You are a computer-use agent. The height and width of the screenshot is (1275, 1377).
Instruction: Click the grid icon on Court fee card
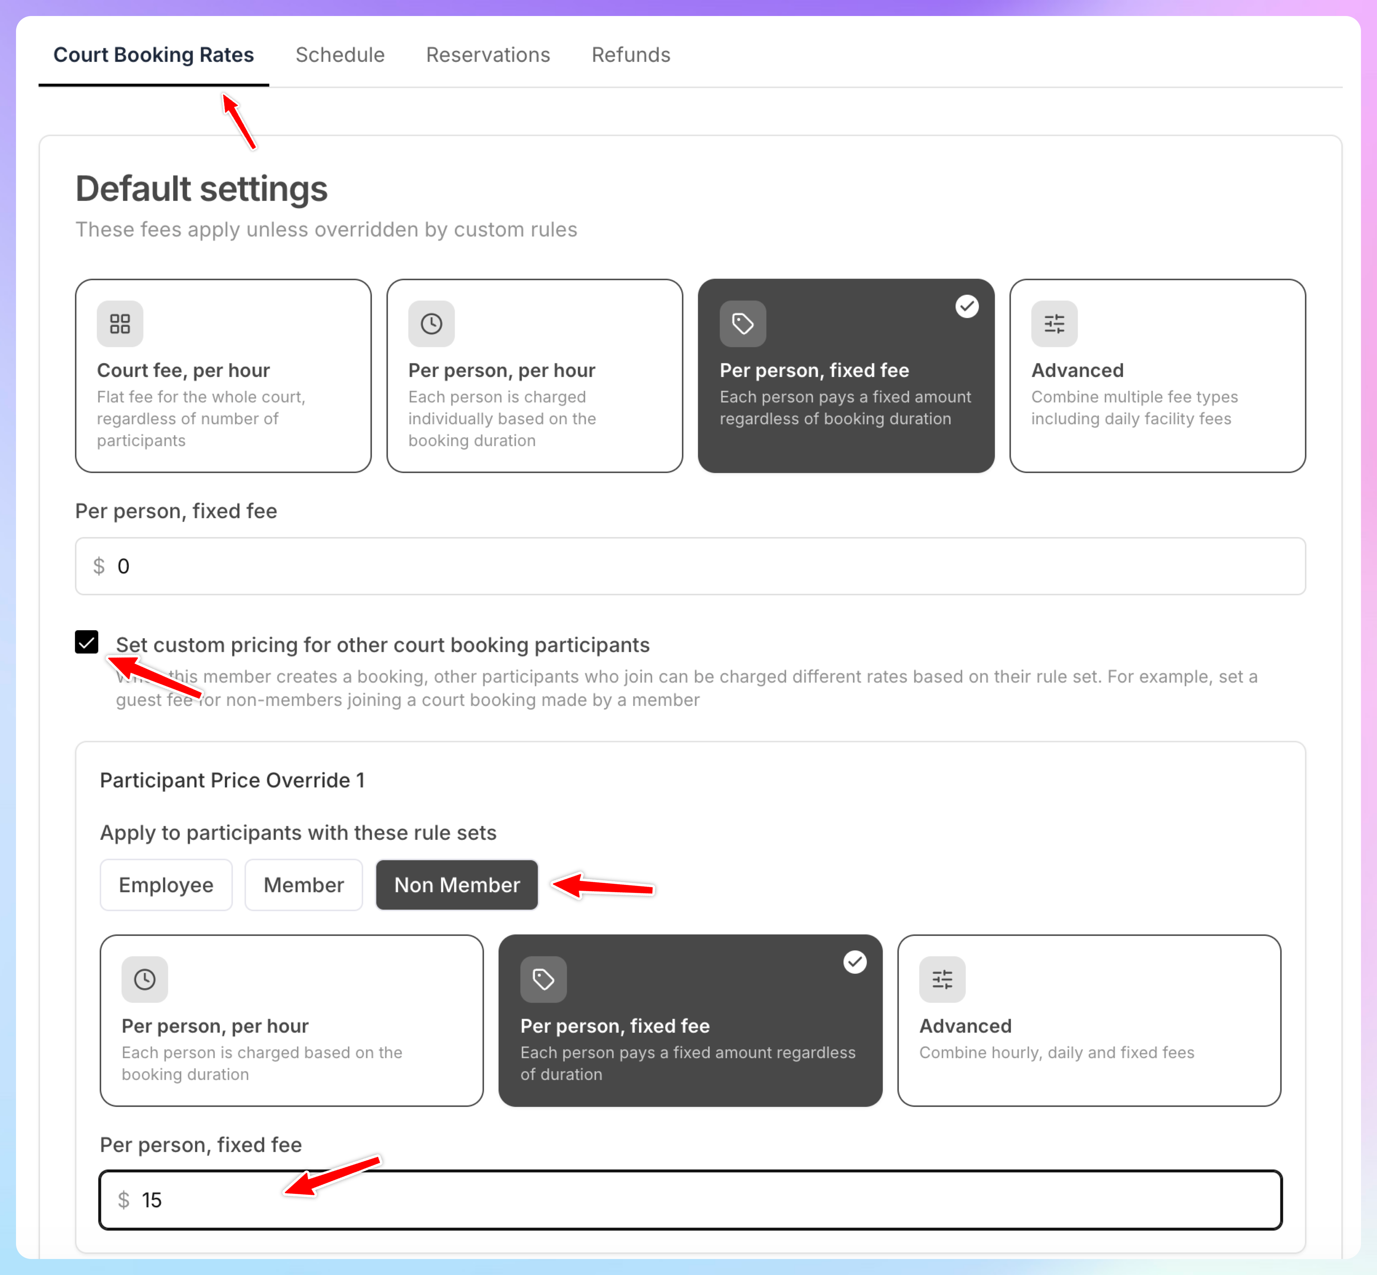[120, 323]
